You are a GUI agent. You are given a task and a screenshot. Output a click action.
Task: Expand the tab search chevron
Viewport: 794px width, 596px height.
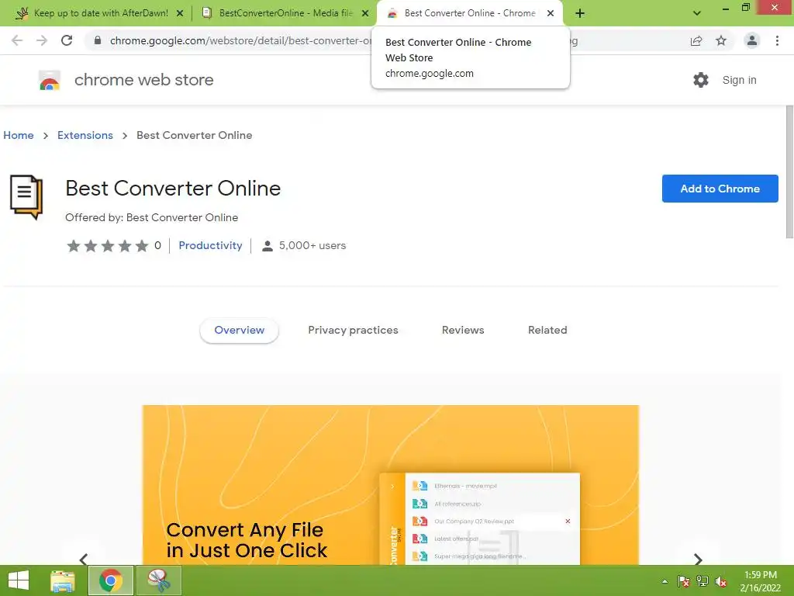[697, 13]
